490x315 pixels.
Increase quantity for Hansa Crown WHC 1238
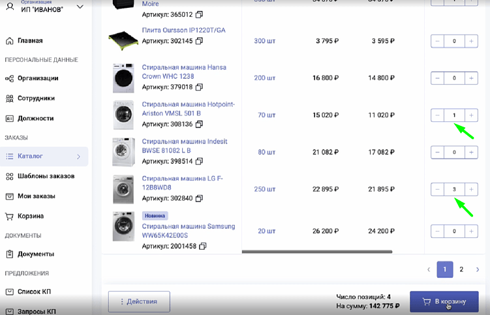(x=471, y=78)
